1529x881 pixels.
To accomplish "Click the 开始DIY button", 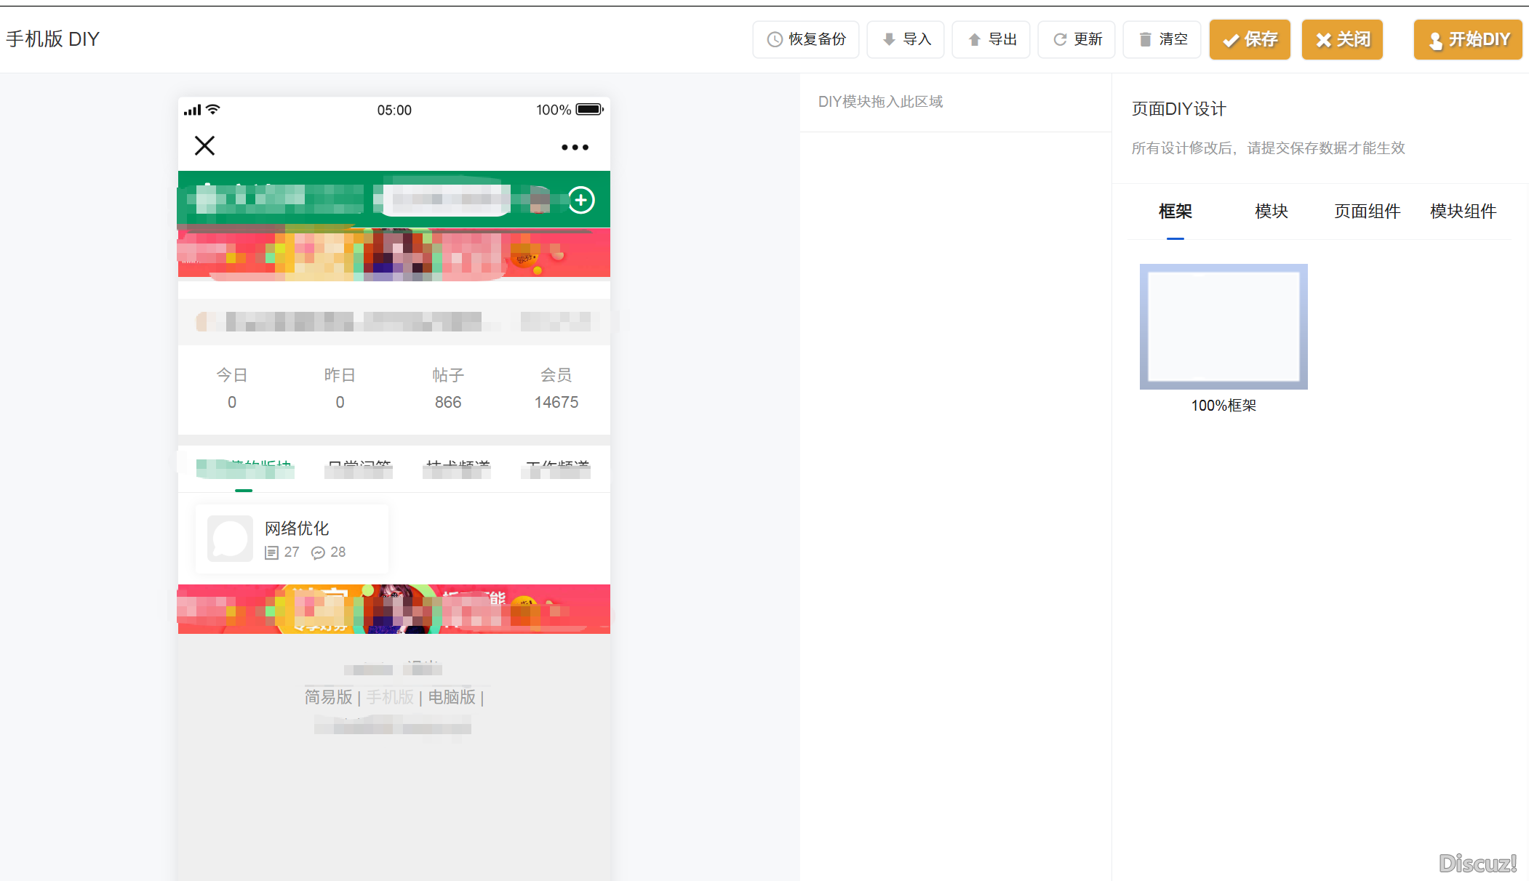I will [1468, 39].
